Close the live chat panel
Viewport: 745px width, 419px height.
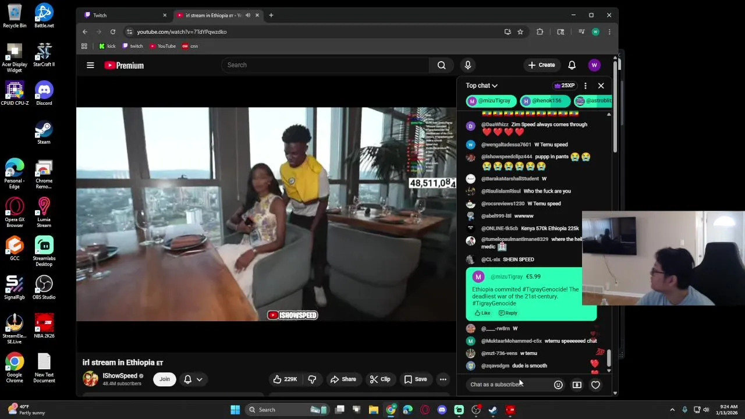601,86
